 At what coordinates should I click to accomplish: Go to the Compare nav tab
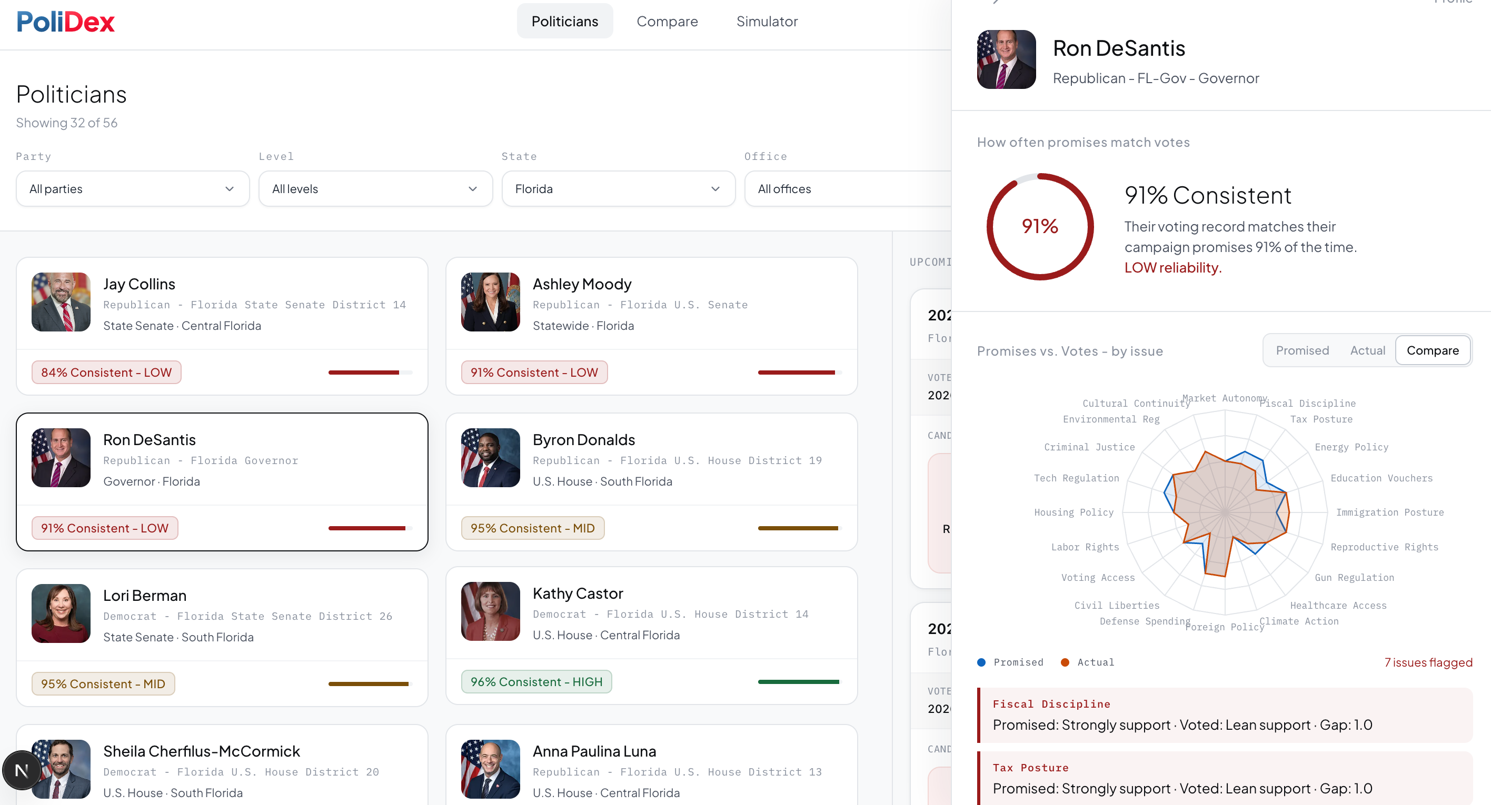tap(667, 22)
